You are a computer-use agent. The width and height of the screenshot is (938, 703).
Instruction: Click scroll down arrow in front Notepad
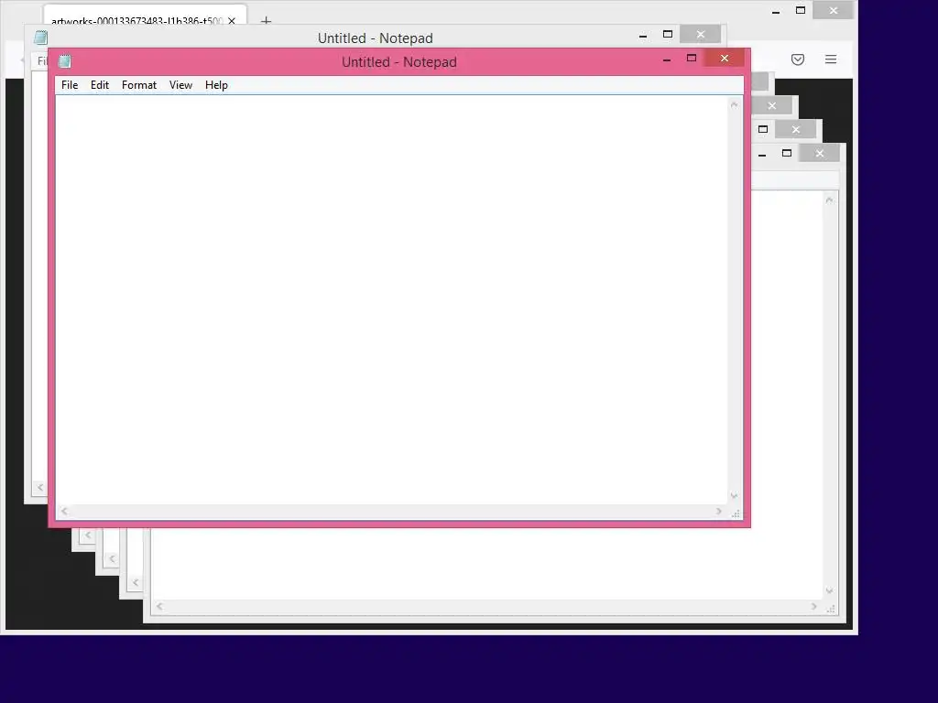point(734,495)
